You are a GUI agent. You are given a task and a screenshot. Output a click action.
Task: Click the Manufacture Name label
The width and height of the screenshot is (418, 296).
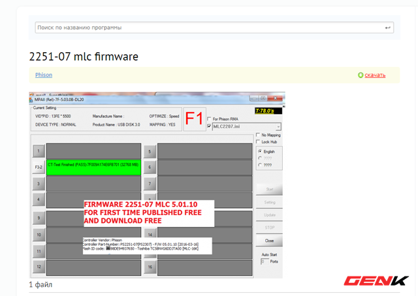click(x=108, y=116)
